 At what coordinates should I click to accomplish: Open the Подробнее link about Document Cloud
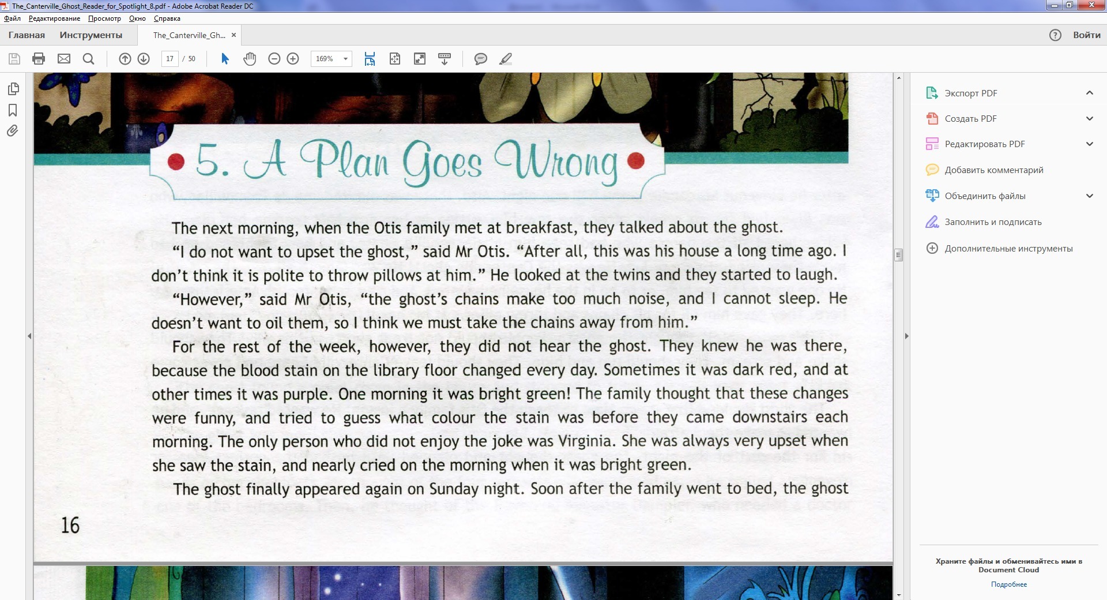pyautogui.click(x=1009, y=584)
